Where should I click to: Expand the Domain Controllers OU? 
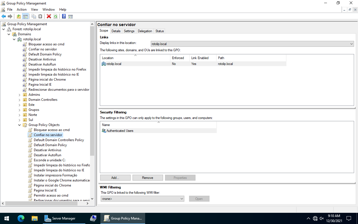tap(20, 100)
